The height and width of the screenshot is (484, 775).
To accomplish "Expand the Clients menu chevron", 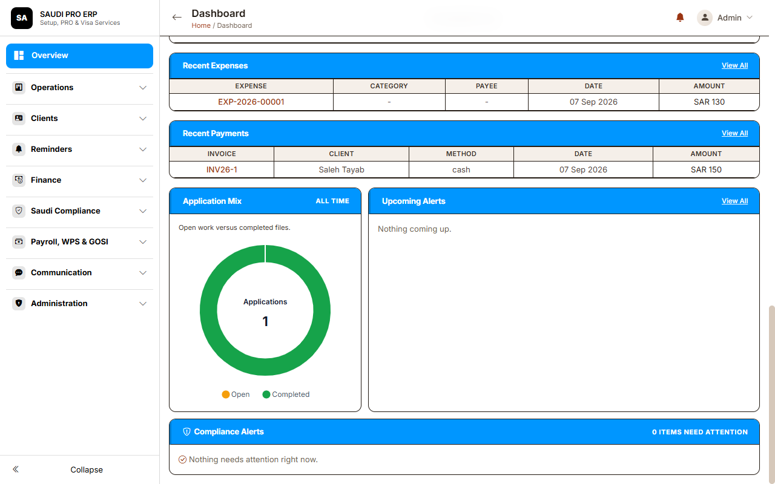I will (x=143, y=119).
